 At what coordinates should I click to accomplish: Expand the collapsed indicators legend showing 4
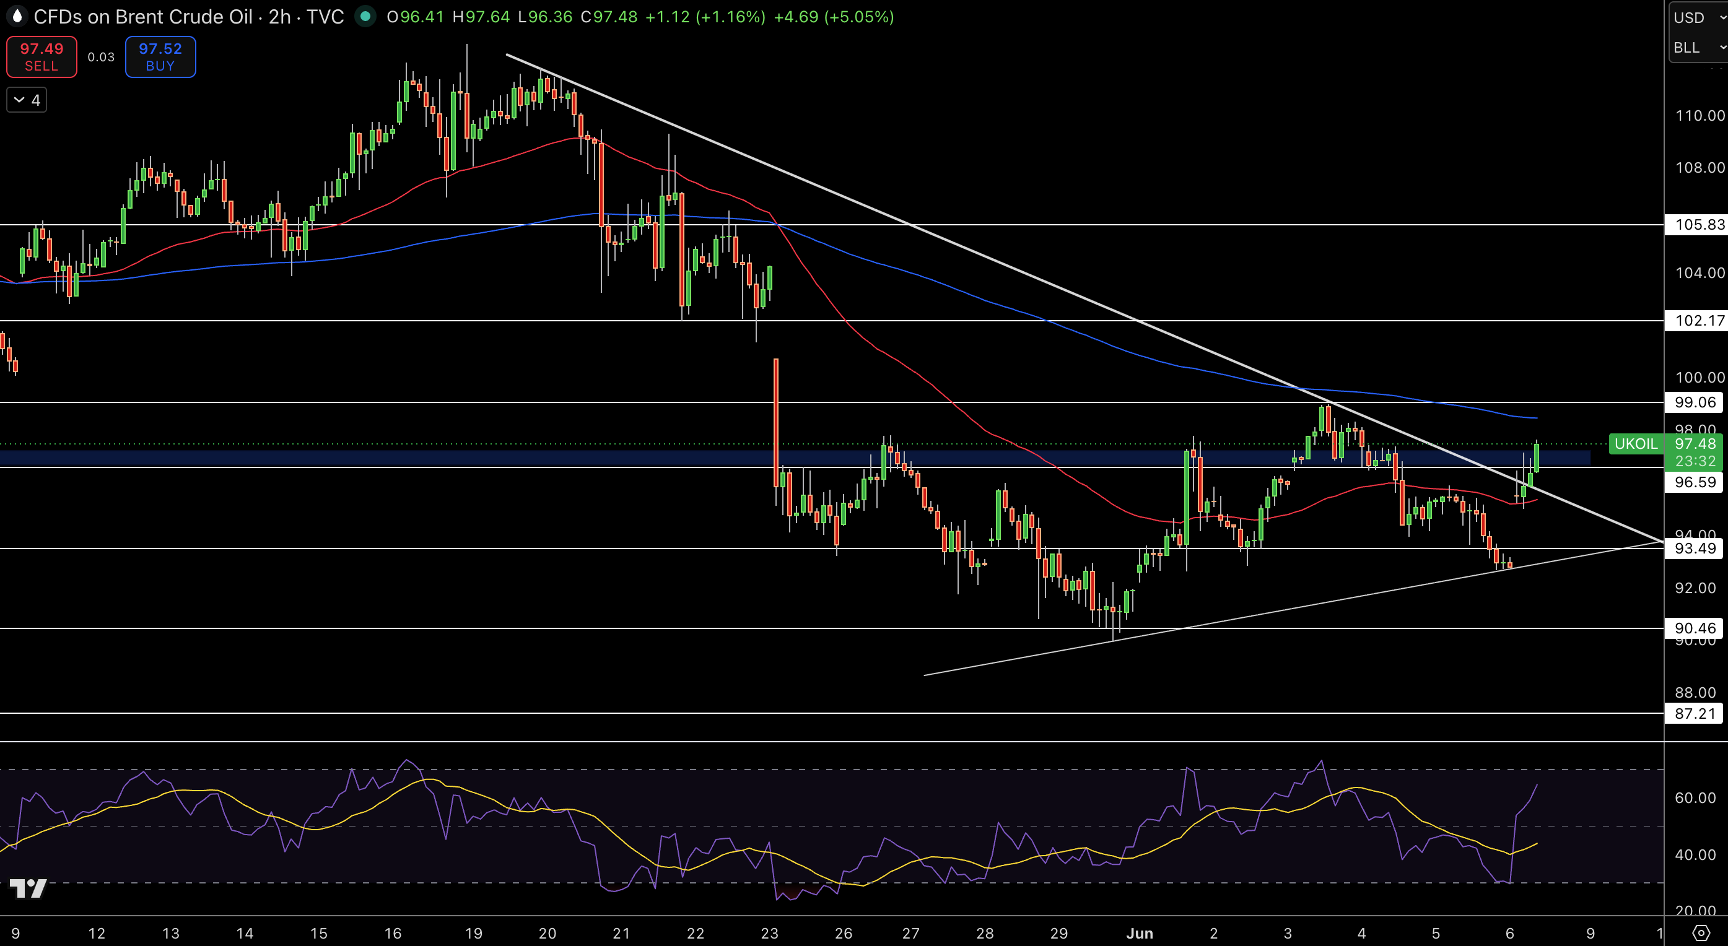tap(27, 100)
